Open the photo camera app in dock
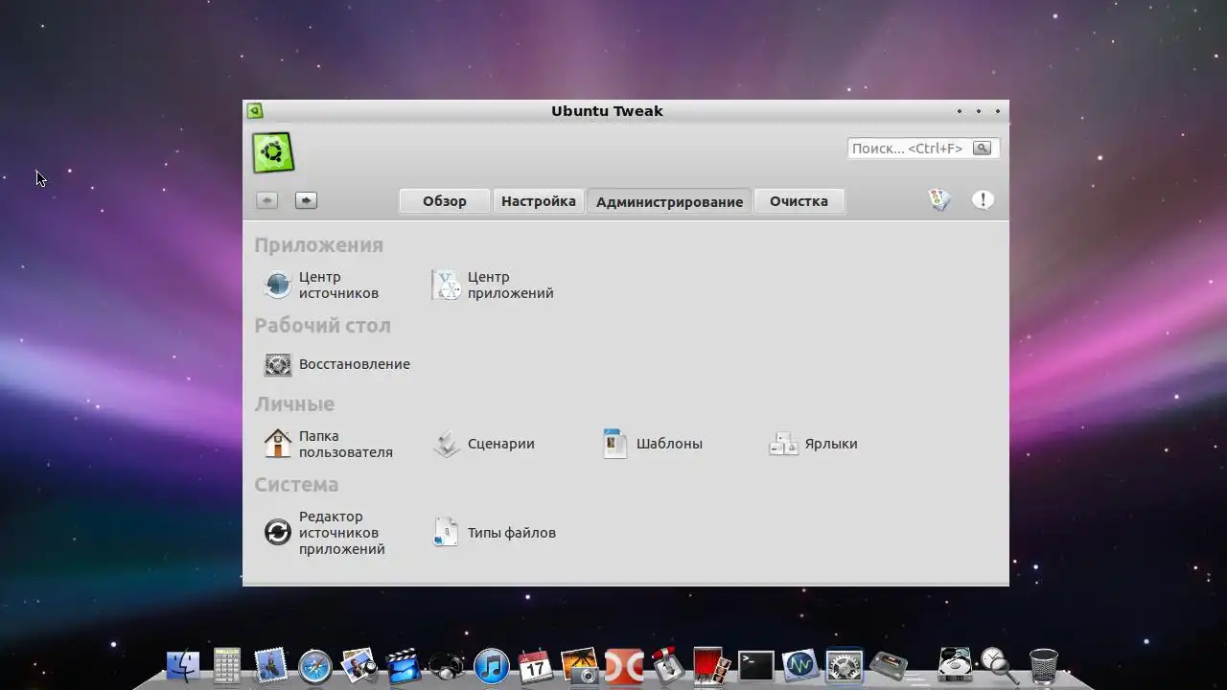The image size is (1227, 690). tap(580, 666)
